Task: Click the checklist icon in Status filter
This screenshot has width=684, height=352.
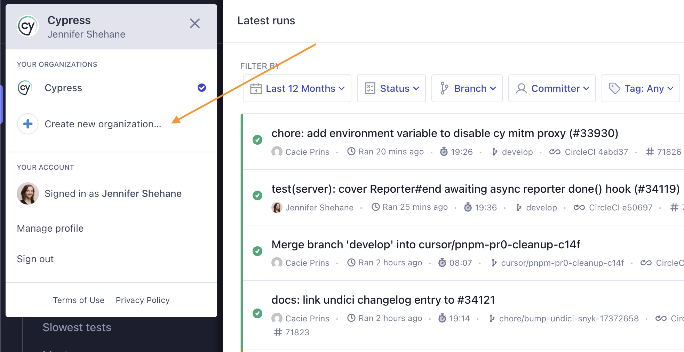Action: coord(370,88)
